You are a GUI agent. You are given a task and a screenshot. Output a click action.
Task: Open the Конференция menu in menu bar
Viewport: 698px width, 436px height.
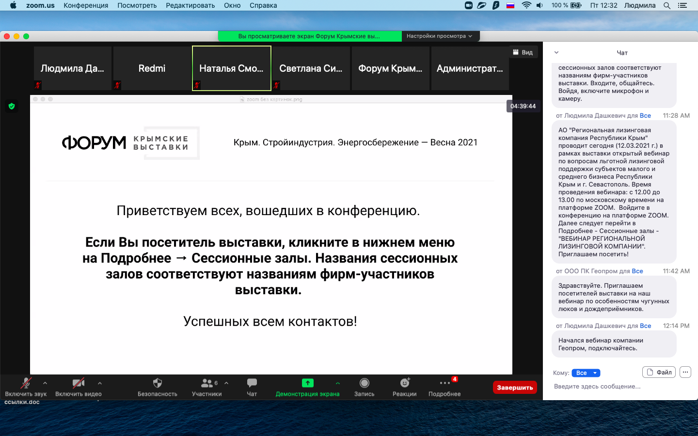point(86,5)
